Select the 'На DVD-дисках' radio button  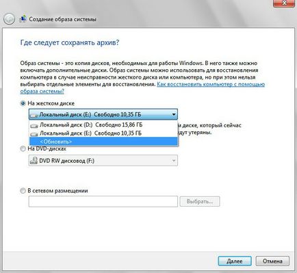(x=23, y=148)
